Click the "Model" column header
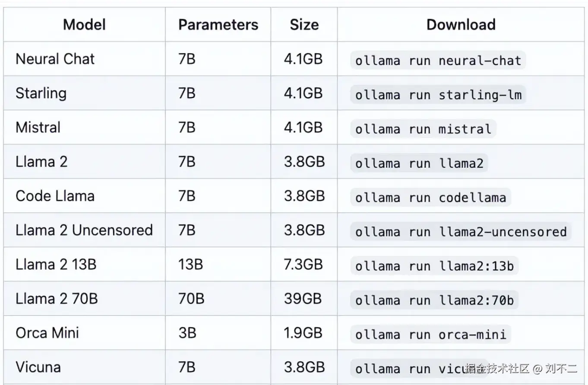 pos(84,25)
